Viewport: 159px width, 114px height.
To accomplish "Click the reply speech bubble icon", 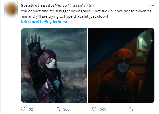I will (23, 109).
